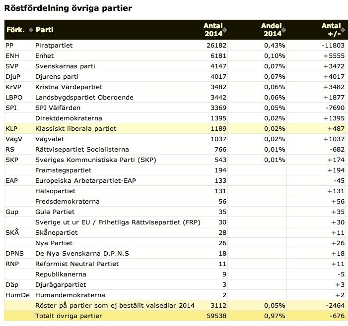
Task: Click the Antal 2014 header text
Action: [213, 30]
